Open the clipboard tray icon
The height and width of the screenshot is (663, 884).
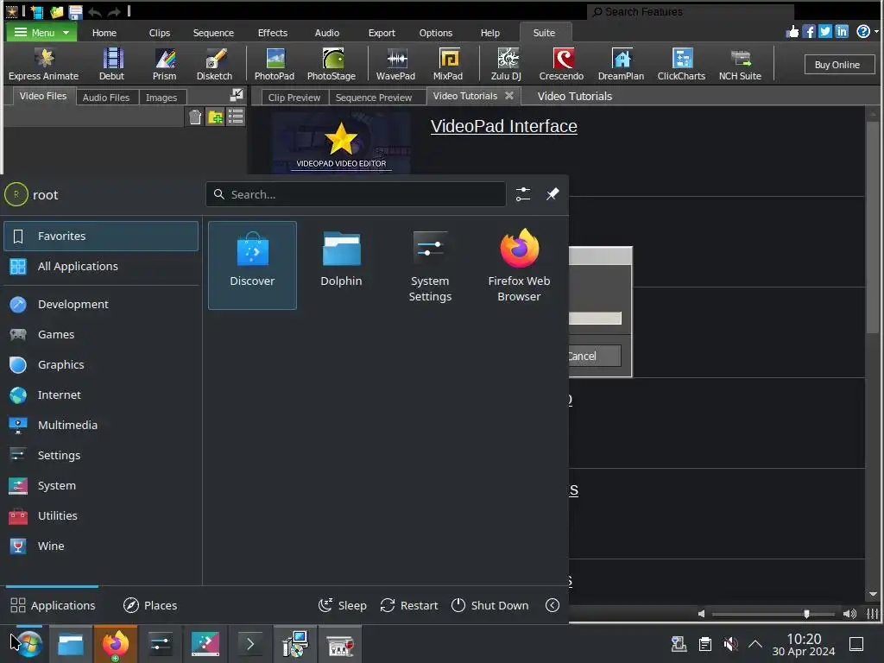704,644
